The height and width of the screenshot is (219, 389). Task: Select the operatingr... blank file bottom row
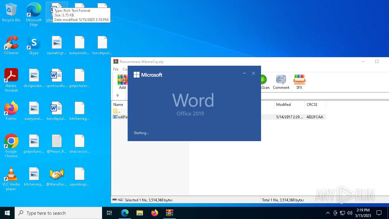(x=80, y=177)
